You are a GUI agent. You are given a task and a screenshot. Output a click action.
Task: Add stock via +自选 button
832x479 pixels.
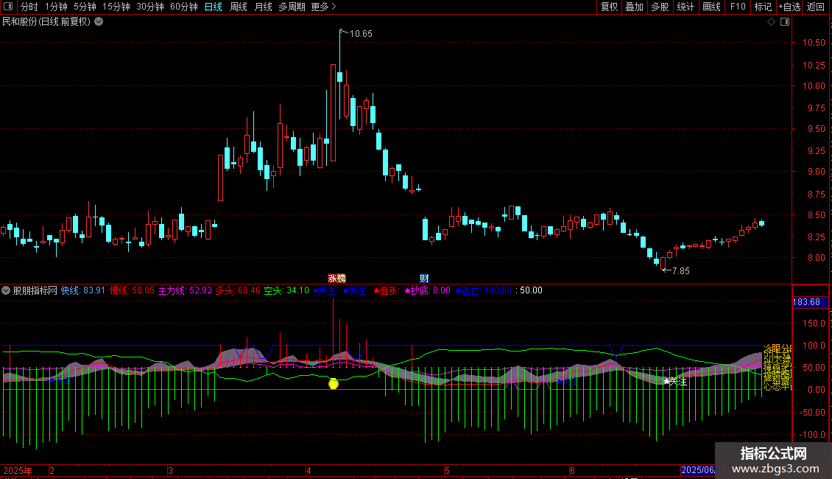(x=789, y=7)
